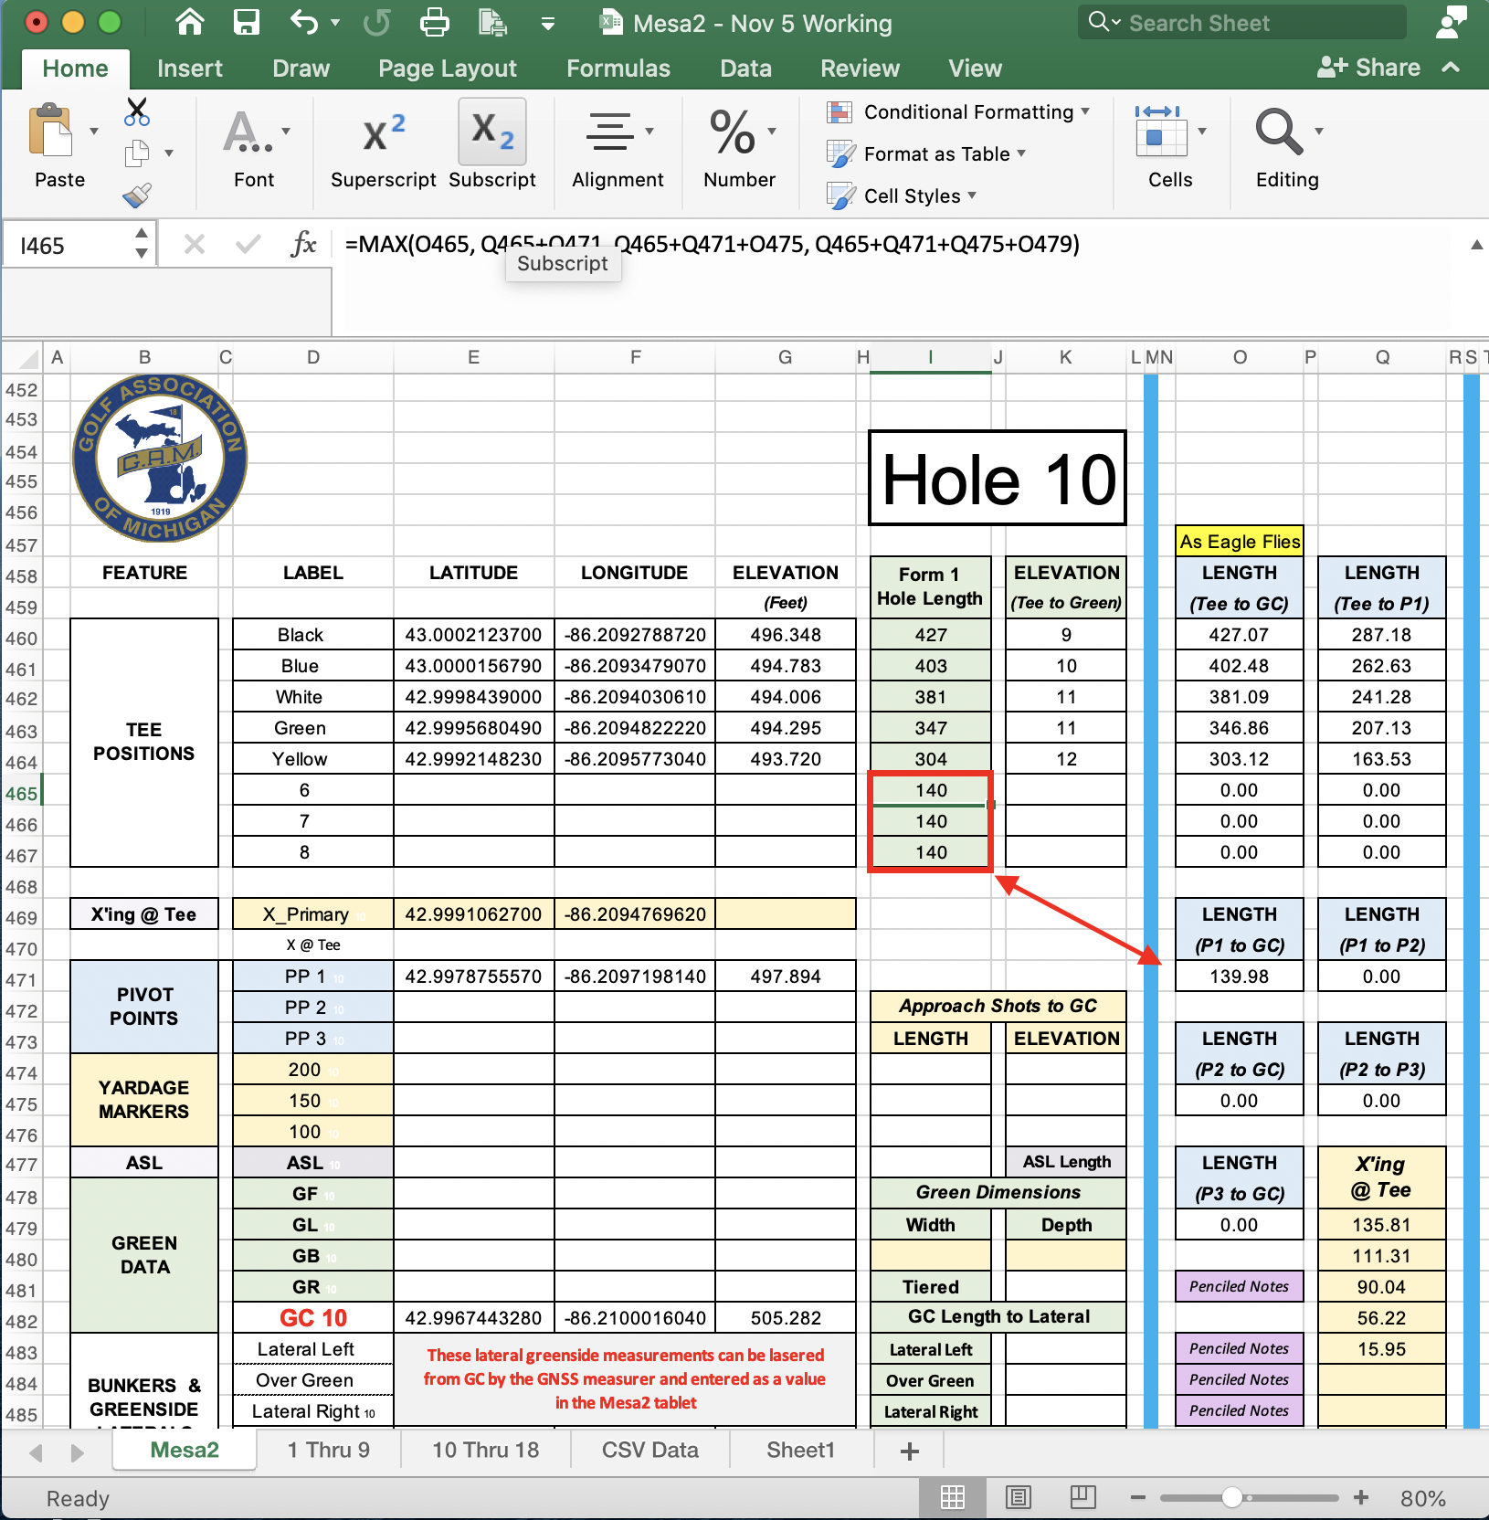Select the X_Primary label cell
The image size is (1489, 1520).
pyautogui.click(x=313, y=914)
